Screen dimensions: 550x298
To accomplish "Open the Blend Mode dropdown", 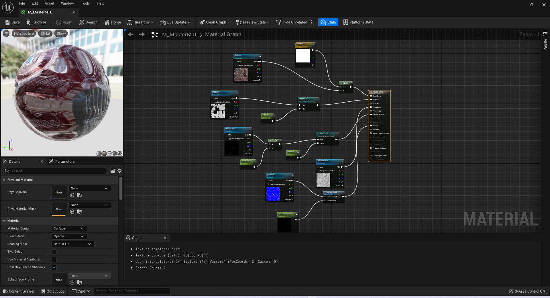I will 69,236.
